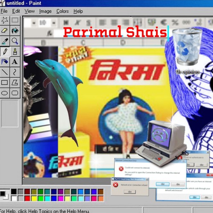
Task: Select the Brush tool
Action: pyautogui.click(x=15, y=51)
